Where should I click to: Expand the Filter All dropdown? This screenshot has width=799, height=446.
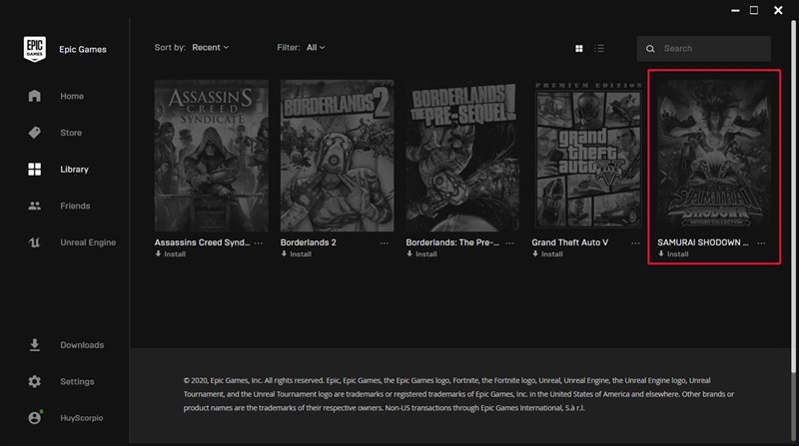[316, 47]
